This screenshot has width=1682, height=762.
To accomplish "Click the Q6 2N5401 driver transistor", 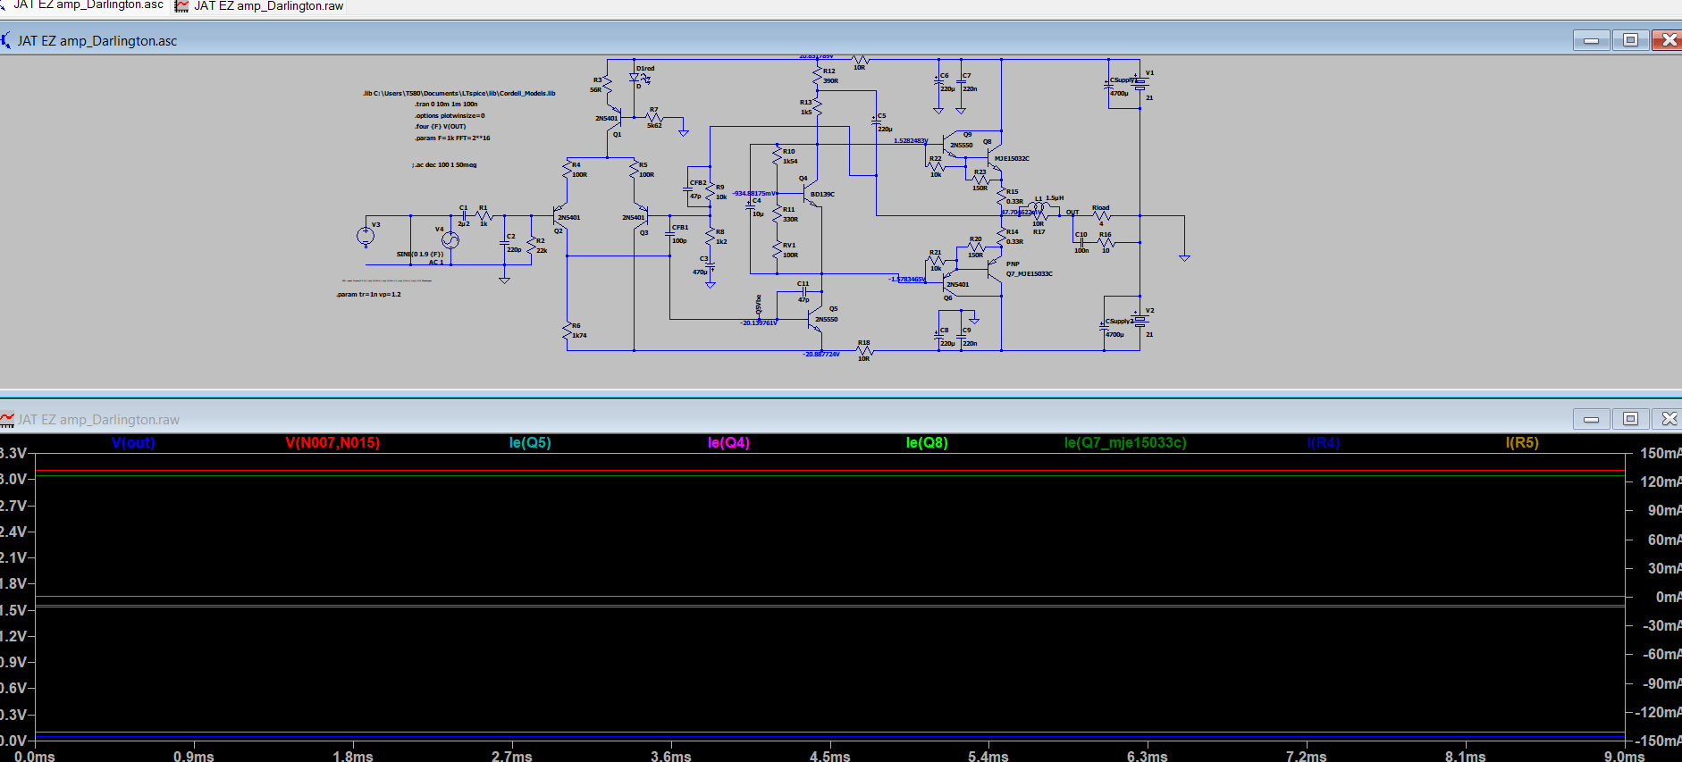I will coord(949,281).
